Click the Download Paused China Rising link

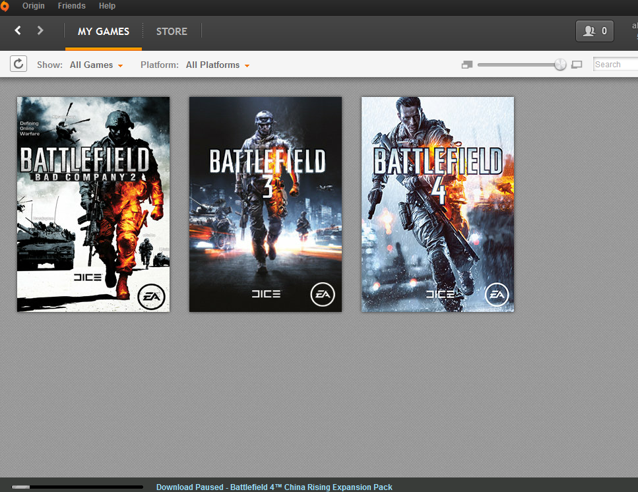(274, 487)
